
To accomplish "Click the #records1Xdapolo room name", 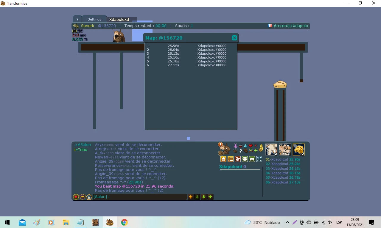I will (x=291, y=26).
